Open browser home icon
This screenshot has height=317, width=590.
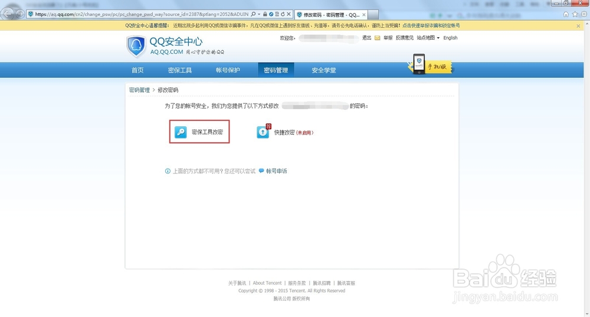(566, 14)
